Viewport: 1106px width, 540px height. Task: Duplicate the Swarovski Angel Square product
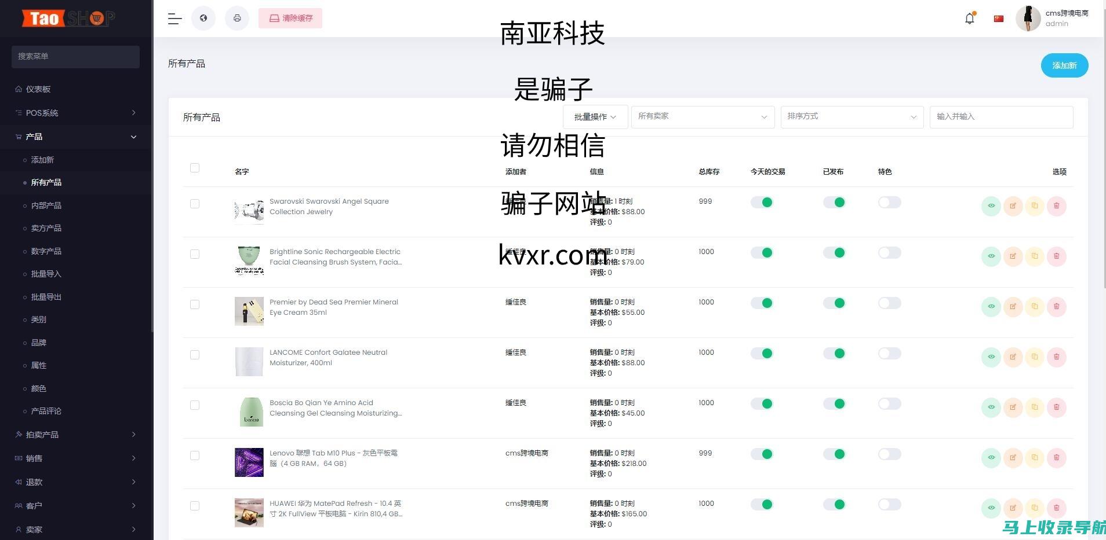[x=1035, y=206]
